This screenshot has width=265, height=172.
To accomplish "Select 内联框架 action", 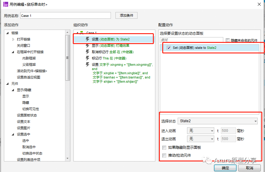I will (29, 58).
